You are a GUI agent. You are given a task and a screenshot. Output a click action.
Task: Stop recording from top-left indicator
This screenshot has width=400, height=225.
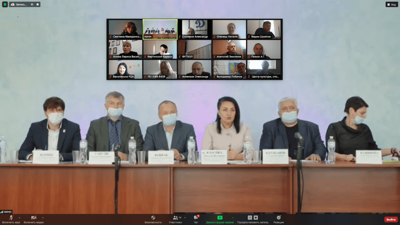[x=37, y=4]
